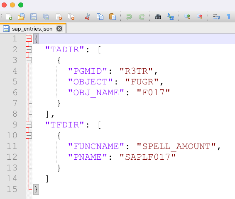The width and height of the screenshot is (235, 199).
Task: Save the current file via toolbar
Action: 34,17
